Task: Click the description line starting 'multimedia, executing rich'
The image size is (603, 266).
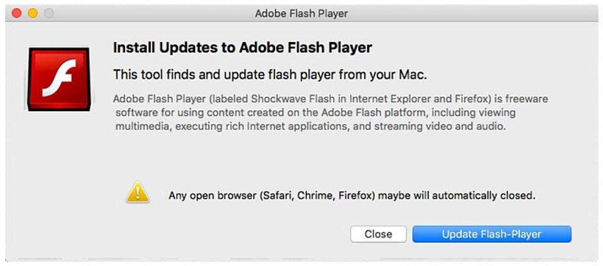Action: pos(310,126)
